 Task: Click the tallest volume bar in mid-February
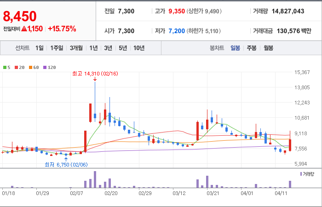(95, 179)
